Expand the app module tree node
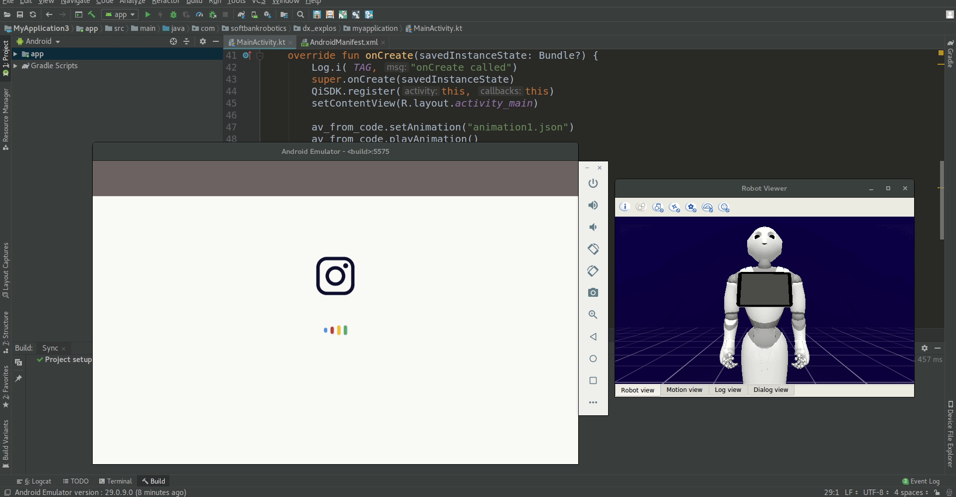The image size is (956, 497). [x=15, y=54]
